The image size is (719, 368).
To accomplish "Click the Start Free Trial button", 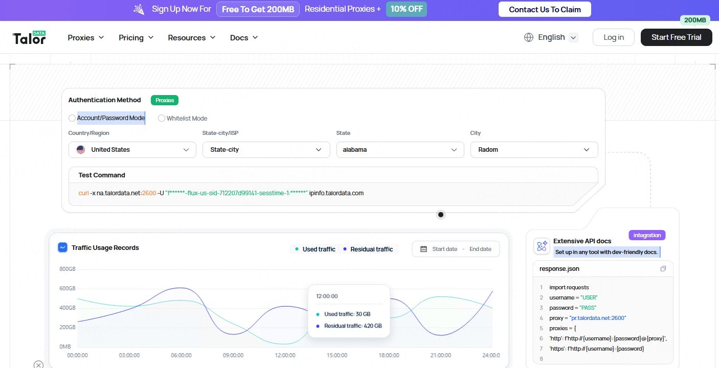I will click(676, 37).
